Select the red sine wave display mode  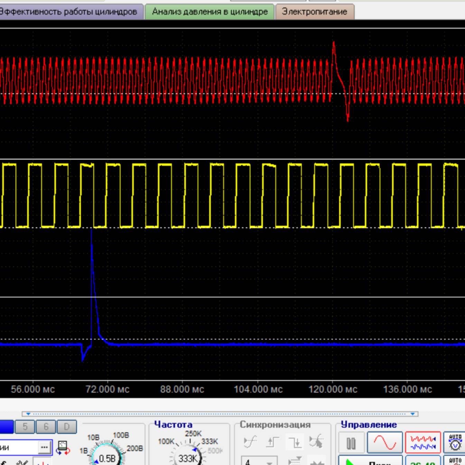tap(384, 442)
